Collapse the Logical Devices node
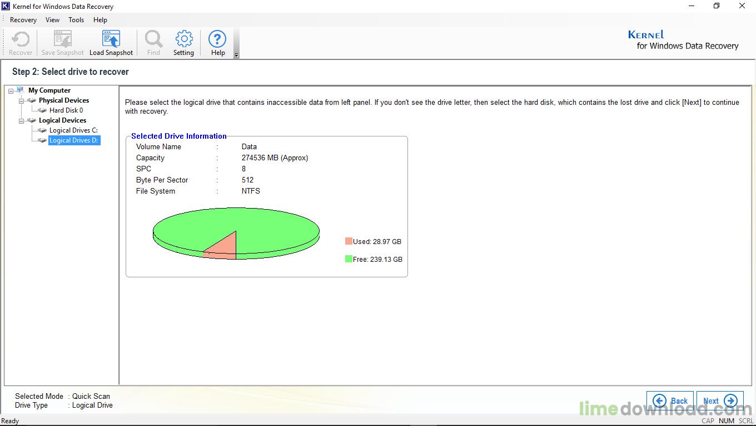756x426 pixels. point(22,121)
